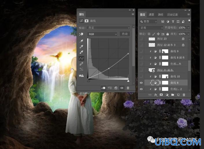This screenshot has width=204, height=149.
Task: Open the 类型 layer filter dropdown
Action: pyautogui.click(x=148, y=21)
